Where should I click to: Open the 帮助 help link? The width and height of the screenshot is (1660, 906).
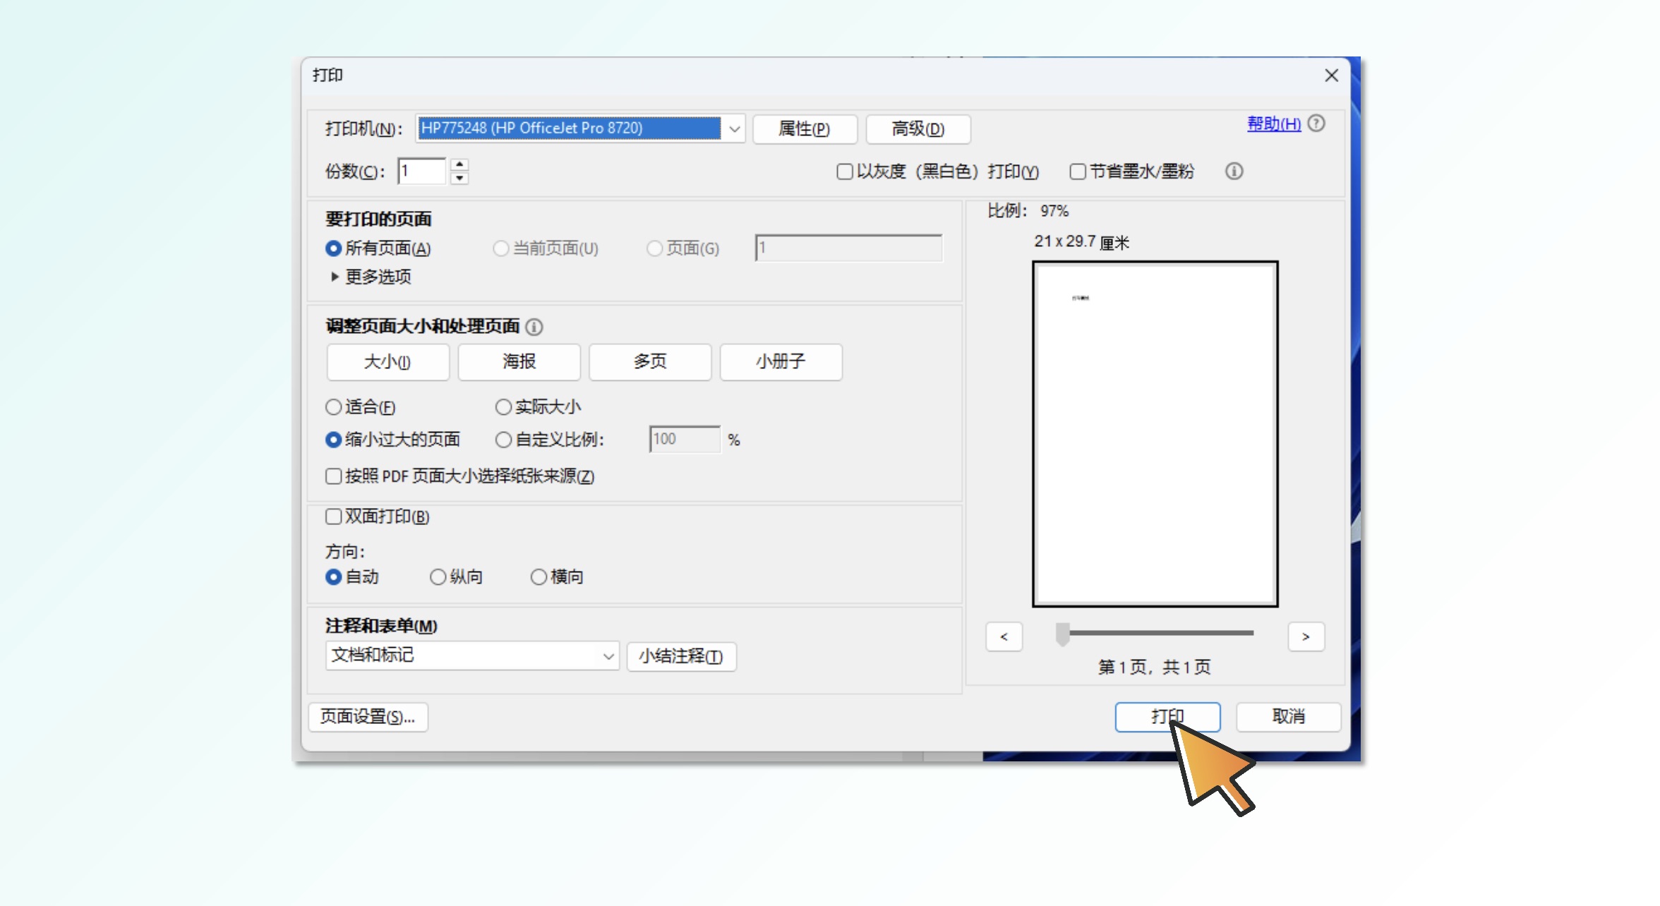pyautogui.click(x=1273, y=124)
